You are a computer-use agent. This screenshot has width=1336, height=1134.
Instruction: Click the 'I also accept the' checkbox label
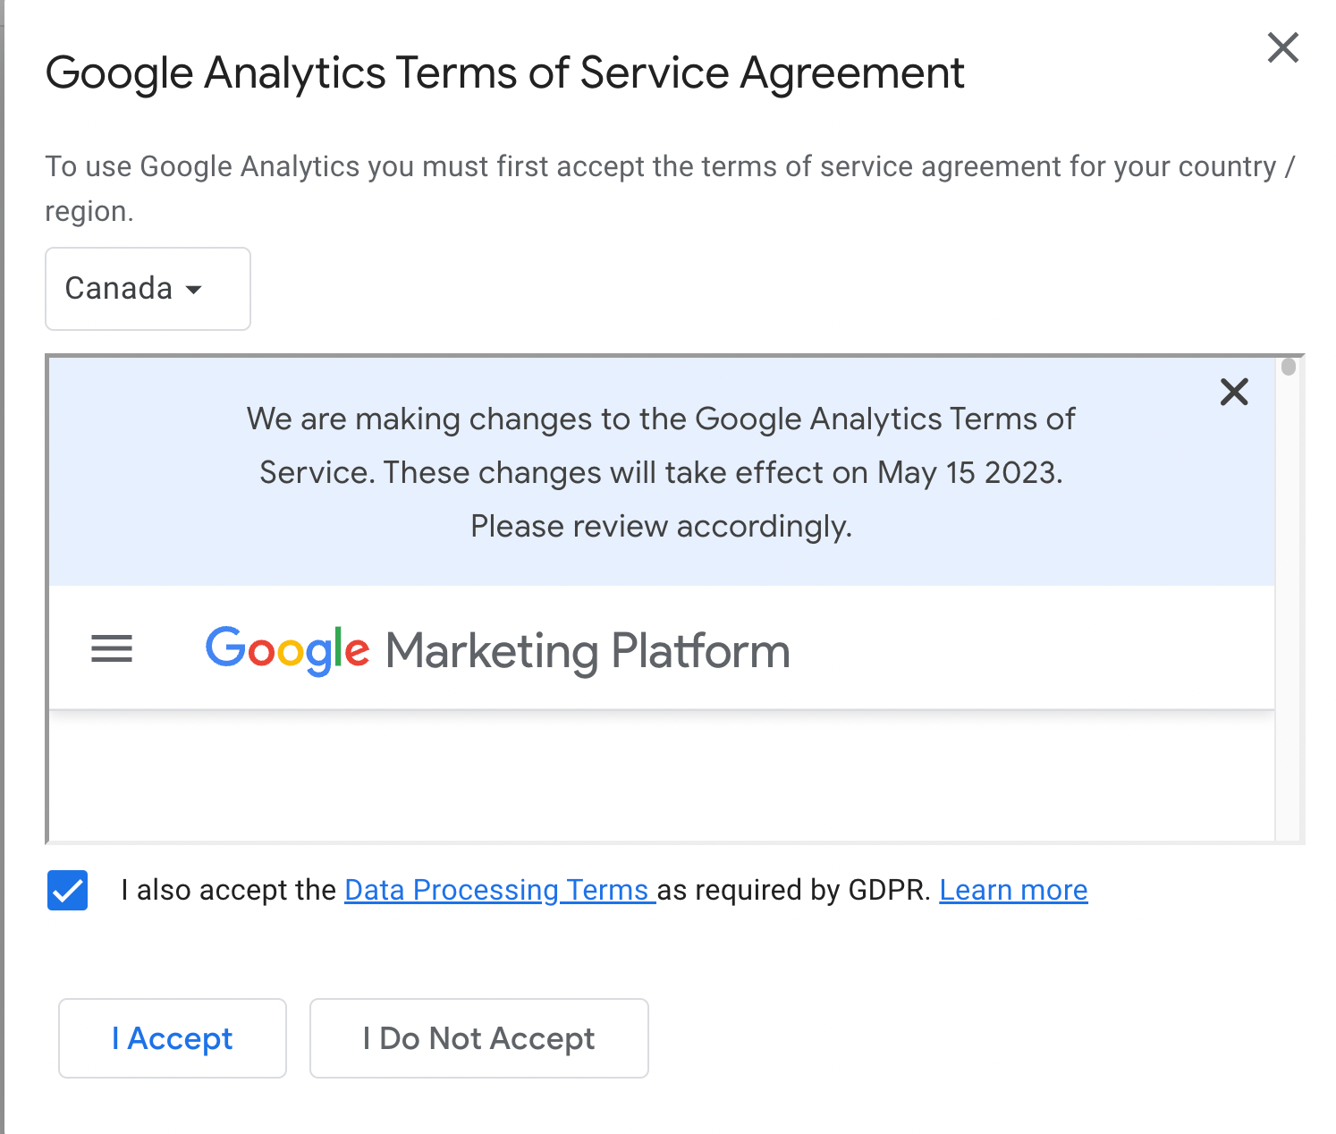coord(229,890)
